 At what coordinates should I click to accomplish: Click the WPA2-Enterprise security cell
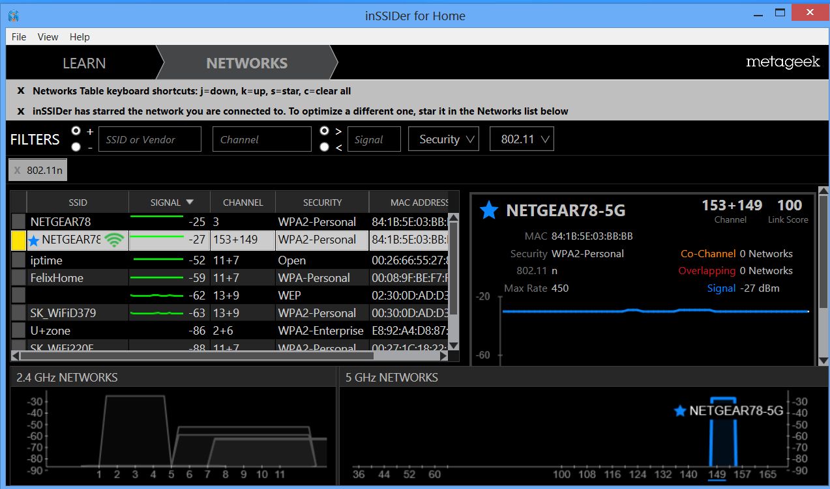click(x=321, y=331)
